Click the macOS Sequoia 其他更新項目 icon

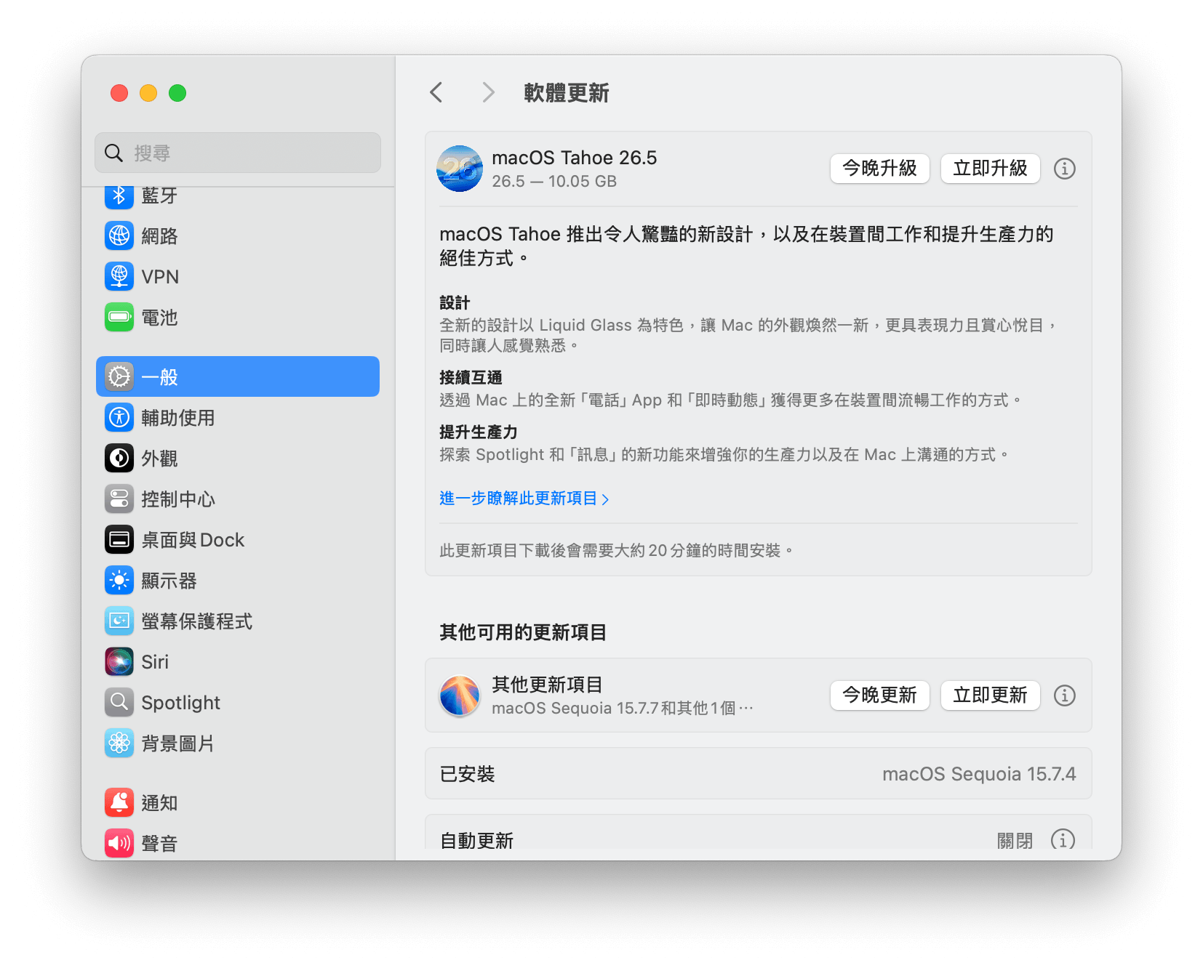coord(460,695)
